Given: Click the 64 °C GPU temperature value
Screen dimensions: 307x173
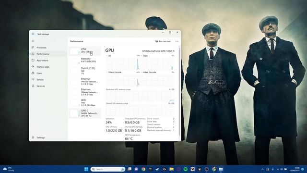Looking at the screenshot, I should click(129, 139).
